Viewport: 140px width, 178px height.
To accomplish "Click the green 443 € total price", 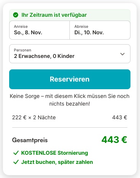I will (114, 140).
